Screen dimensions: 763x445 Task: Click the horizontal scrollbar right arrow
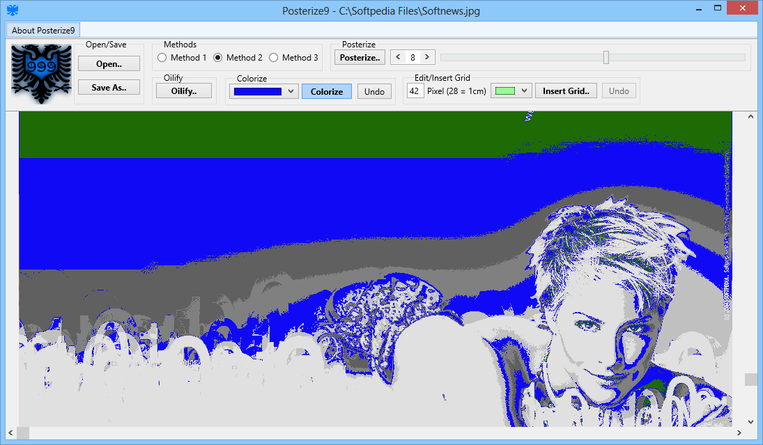pos(739,432)
